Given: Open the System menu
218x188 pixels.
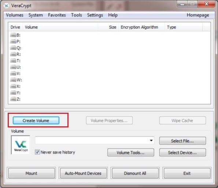Looking at the screenshot, I should point(36,15).
